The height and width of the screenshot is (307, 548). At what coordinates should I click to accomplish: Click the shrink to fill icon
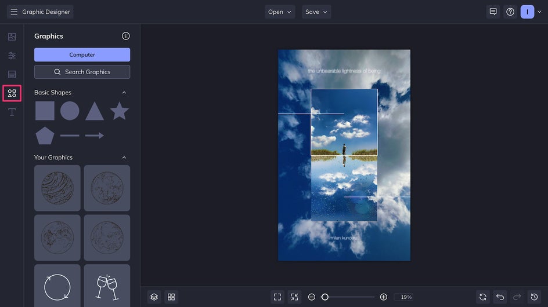[x=295, y=297]
